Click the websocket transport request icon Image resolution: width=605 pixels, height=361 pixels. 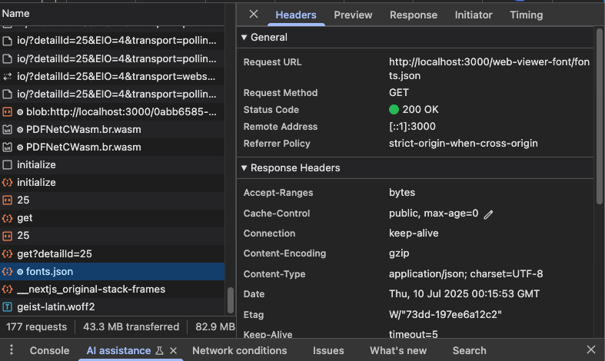[8, 76]
